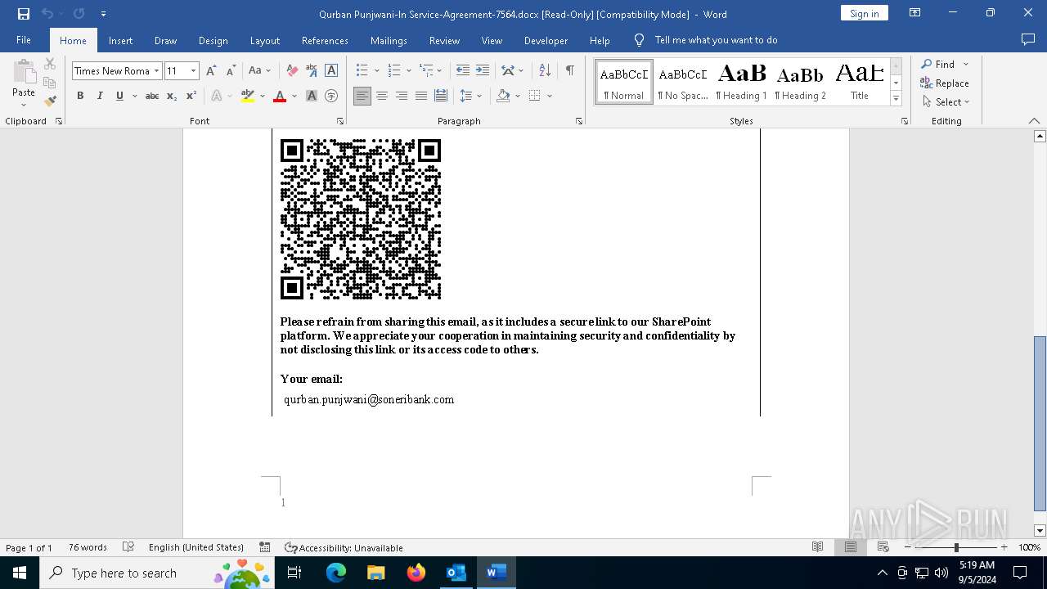The height and width of the screenshot is (589, 1047).
Task: Click the Cut scissors icon
Action: click(50, 64)
